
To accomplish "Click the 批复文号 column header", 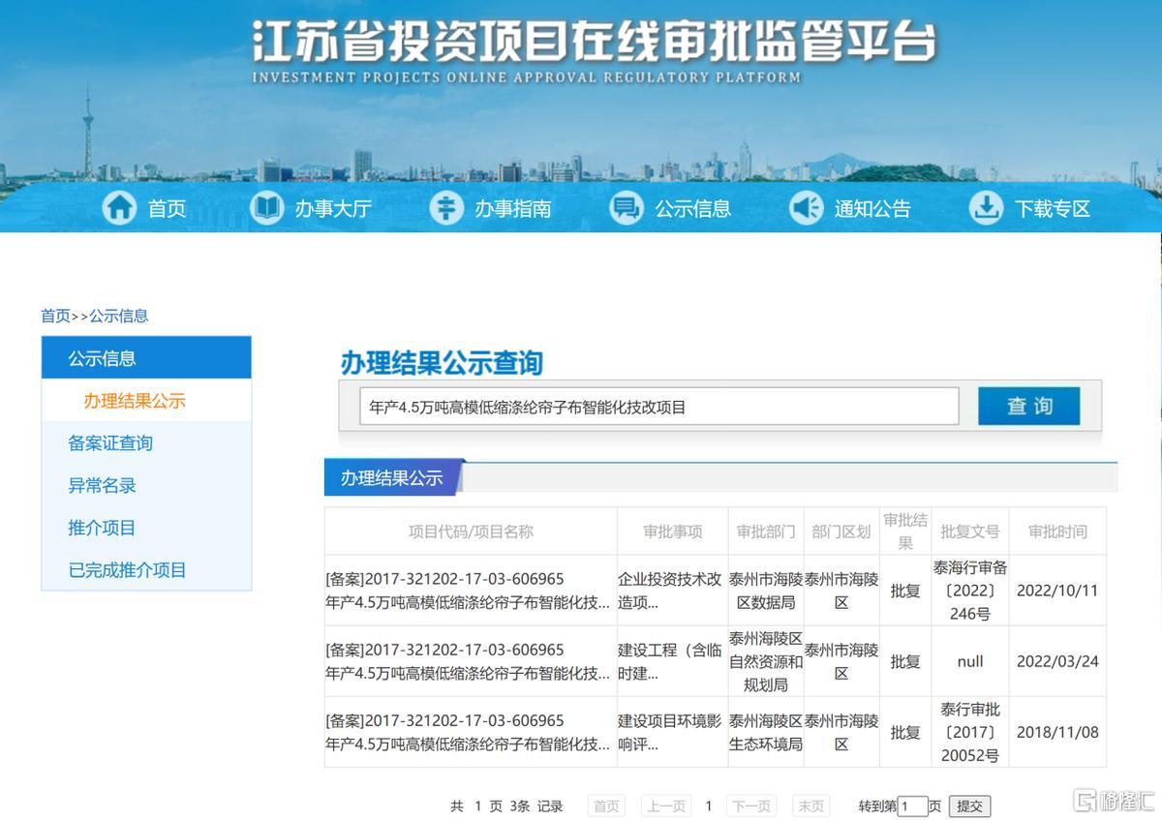I will pyautogui.click(x=970, y=531).
